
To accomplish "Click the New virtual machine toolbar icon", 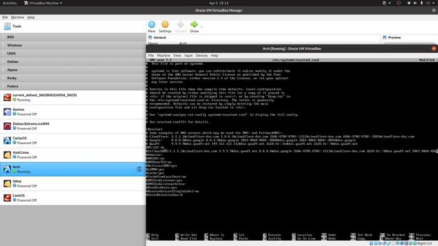I will (x=152, y=25).
